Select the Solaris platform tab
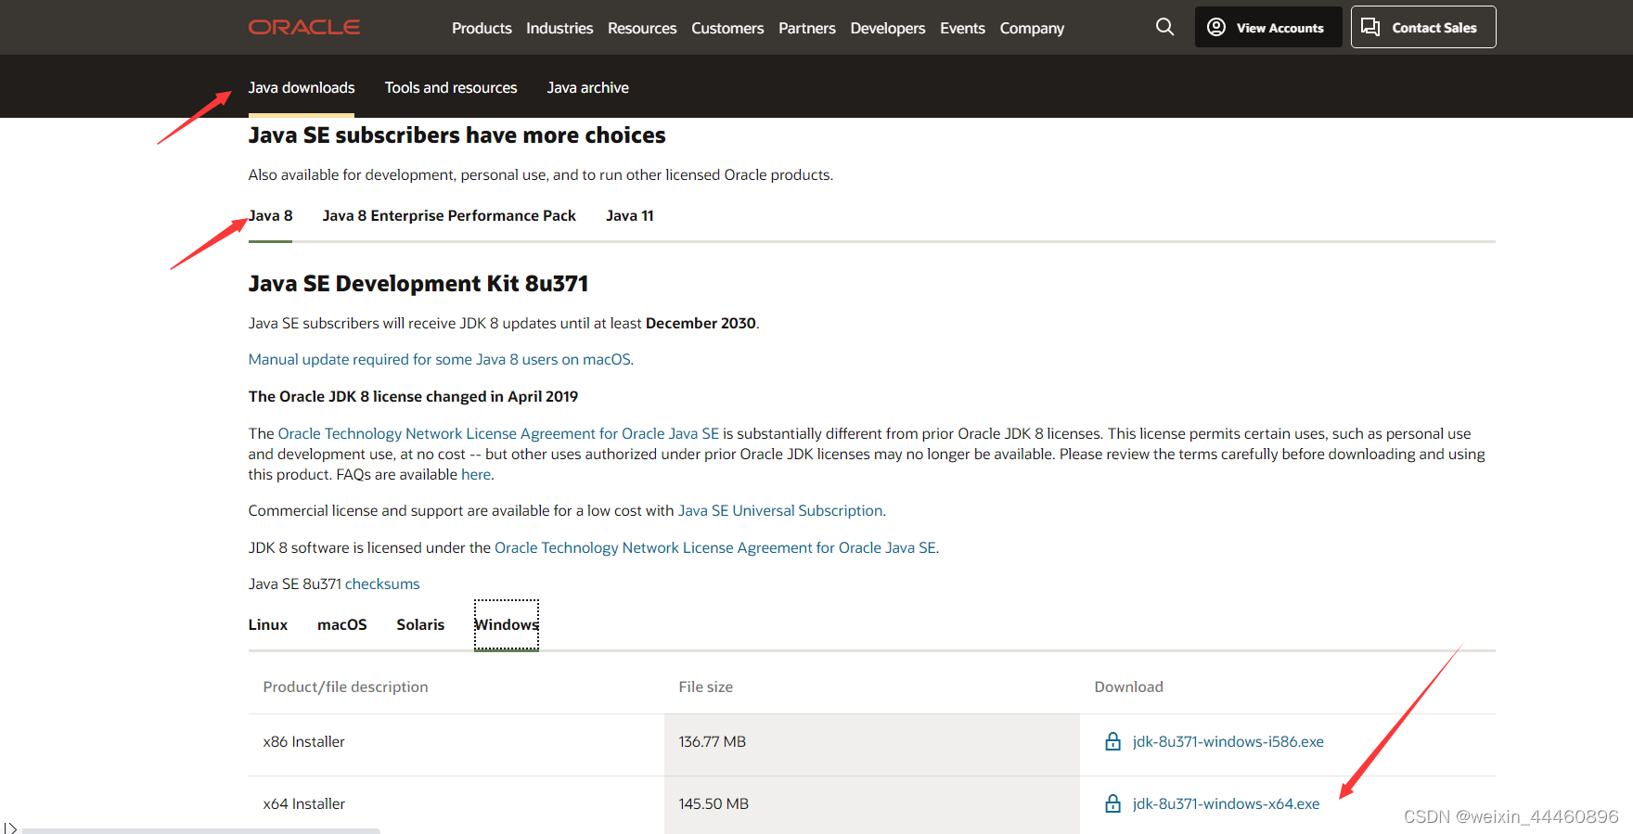Viewport: 1633px width, 834px height. coord(420,624)
